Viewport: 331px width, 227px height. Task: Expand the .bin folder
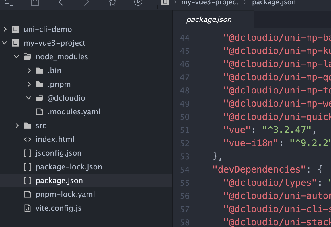[x=29, y=71]
